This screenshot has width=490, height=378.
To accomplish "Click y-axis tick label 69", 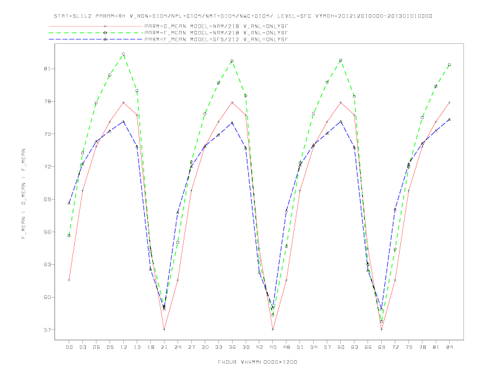I will tap(47, 199).
